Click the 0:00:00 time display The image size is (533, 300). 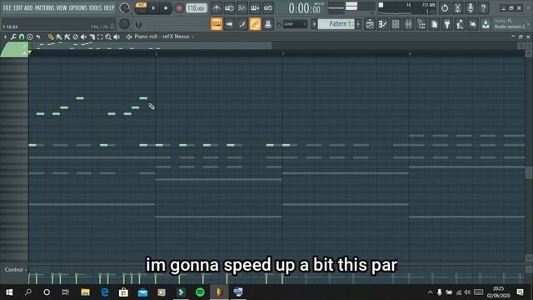[304, 8]
